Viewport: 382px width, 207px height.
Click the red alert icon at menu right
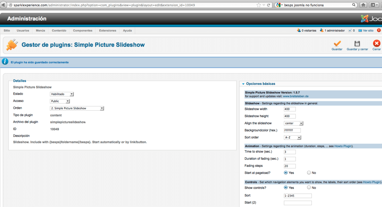pos(379,31)
